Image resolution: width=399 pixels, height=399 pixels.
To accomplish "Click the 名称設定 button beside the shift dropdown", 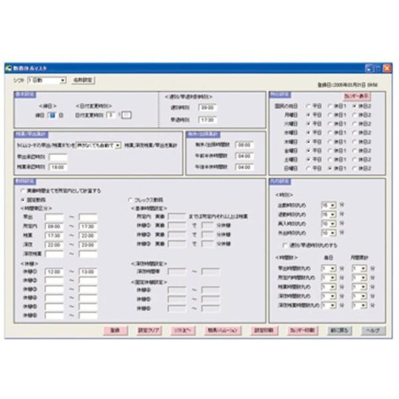I will pos(82,80).
